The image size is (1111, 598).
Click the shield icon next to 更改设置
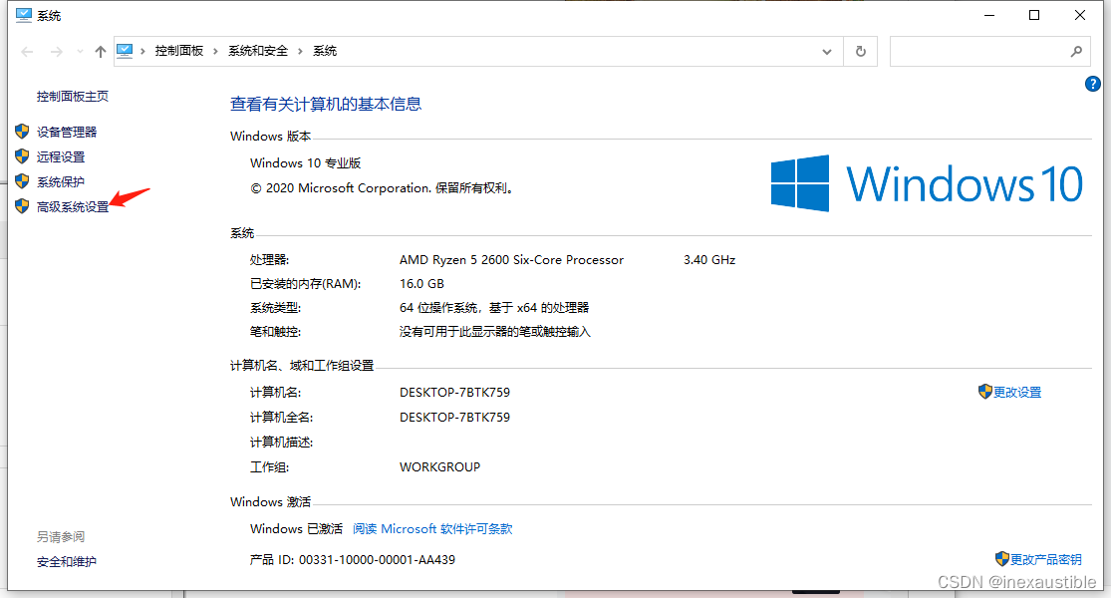click(984, 391)
